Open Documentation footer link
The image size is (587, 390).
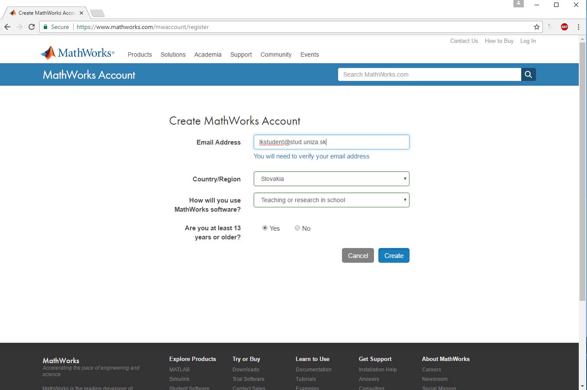(x=313, y=370)
